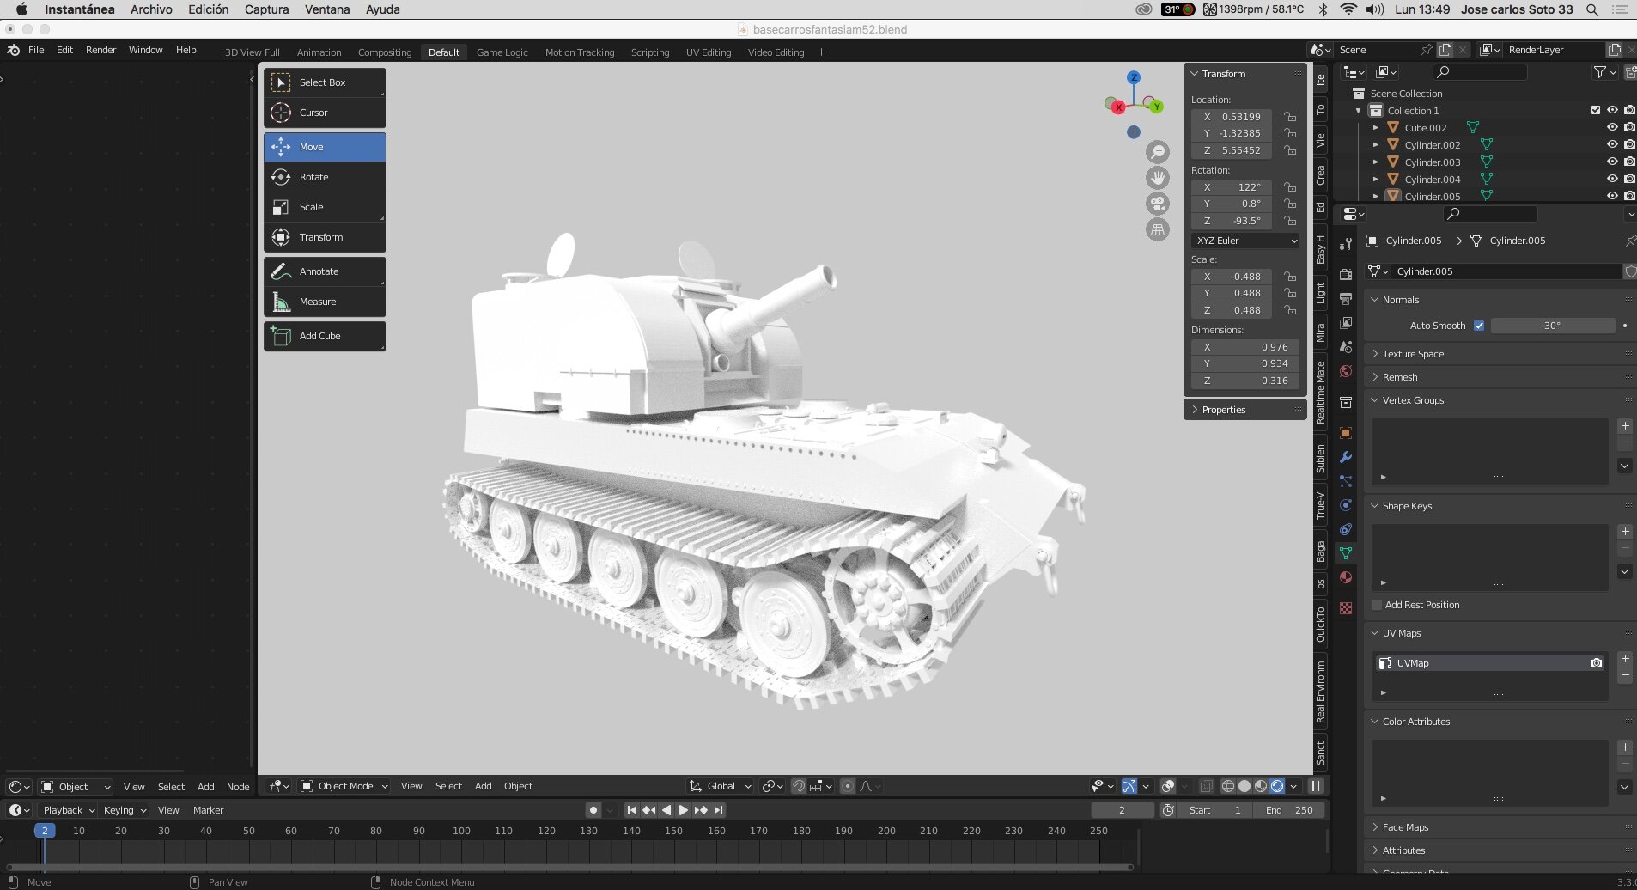Open the UV Editing workspace tab
This screenshot has height=890, width=1637.
(709, 52)
